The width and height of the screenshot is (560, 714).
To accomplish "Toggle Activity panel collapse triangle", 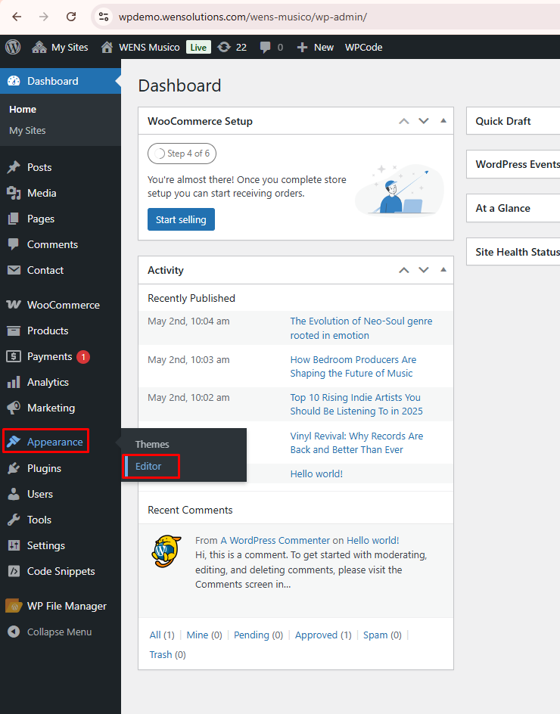I will tap(443, 269).
